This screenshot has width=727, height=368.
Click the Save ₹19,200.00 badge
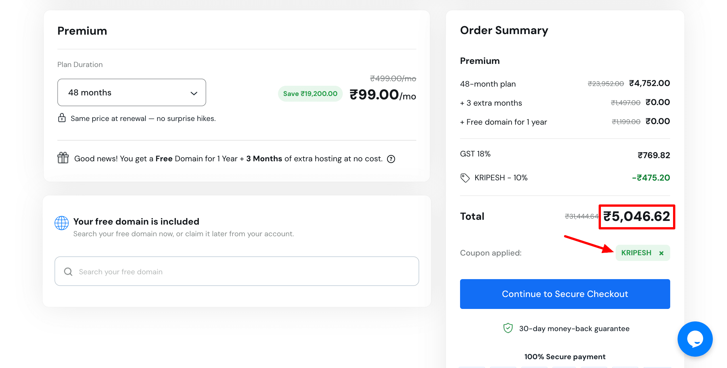(310, 94)
